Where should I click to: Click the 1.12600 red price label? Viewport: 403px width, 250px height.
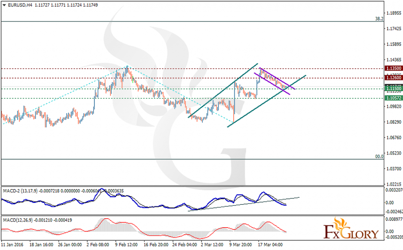[394, 78]
